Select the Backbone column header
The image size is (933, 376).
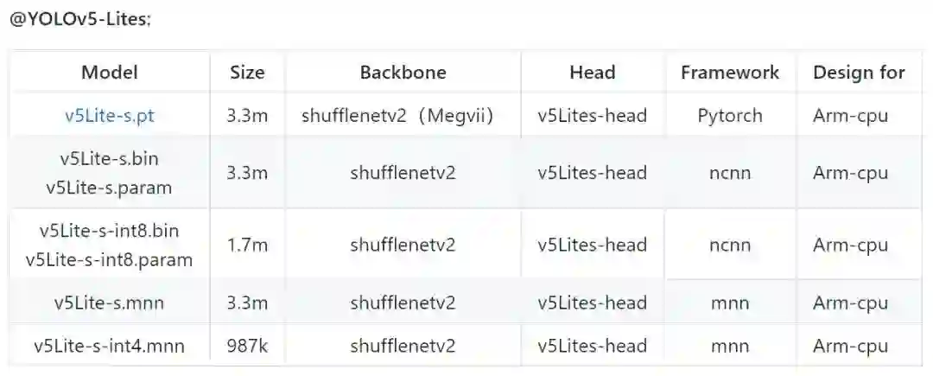403,73
